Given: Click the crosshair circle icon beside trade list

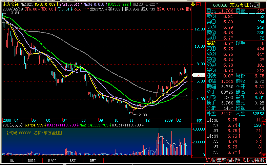Looking at the screenshot, I should (263, 118).
